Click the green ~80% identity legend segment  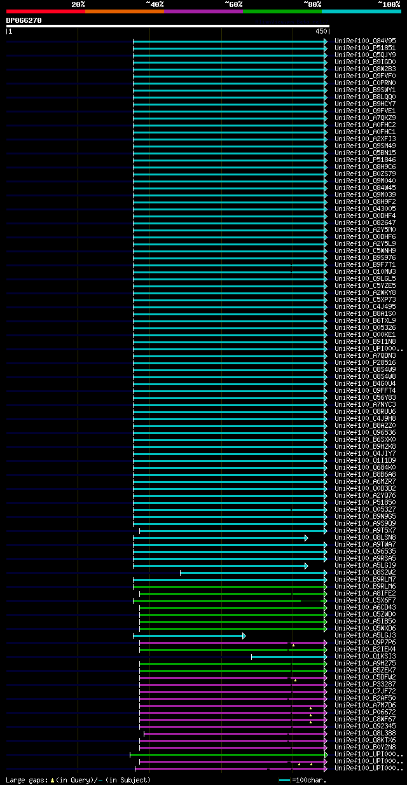click(282, 11)
